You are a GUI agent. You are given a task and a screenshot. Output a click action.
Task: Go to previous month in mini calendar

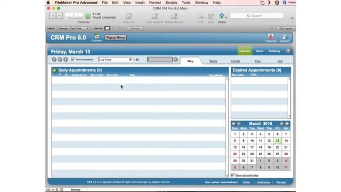pos(239,124)
